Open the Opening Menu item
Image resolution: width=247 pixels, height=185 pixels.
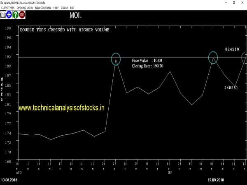coord(25,8)
